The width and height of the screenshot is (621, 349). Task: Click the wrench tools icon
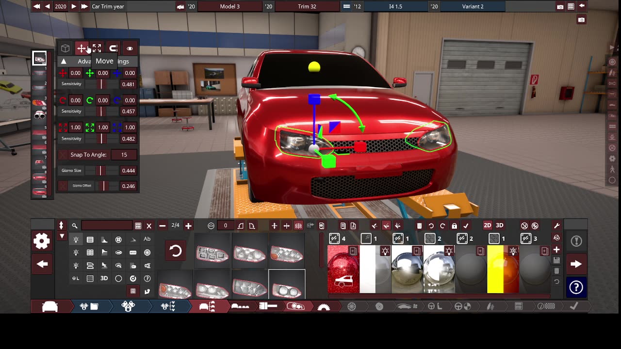[x=556, y=226]
